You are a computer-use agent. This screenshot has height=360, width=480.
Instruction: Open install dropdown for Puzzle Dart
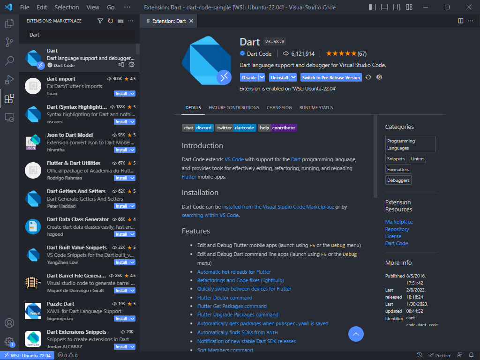tap(132, 319)
